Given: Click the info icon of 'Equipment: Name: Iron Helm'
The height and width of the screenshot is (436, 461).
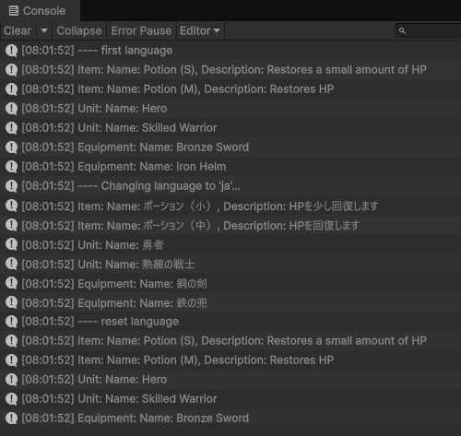Looking at the screenshot, I should coord(11,167).
